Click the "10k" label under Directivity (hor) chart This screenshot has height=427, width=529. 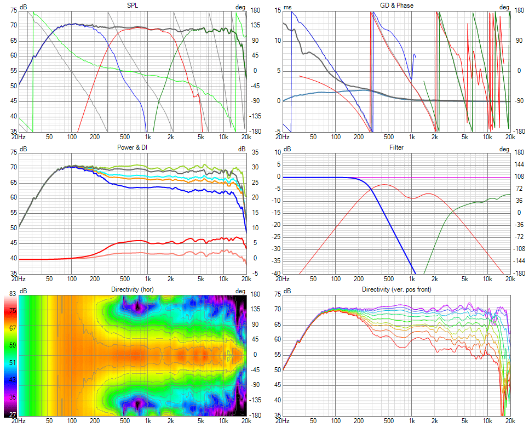pyautogui.click(x=223, y=421)
